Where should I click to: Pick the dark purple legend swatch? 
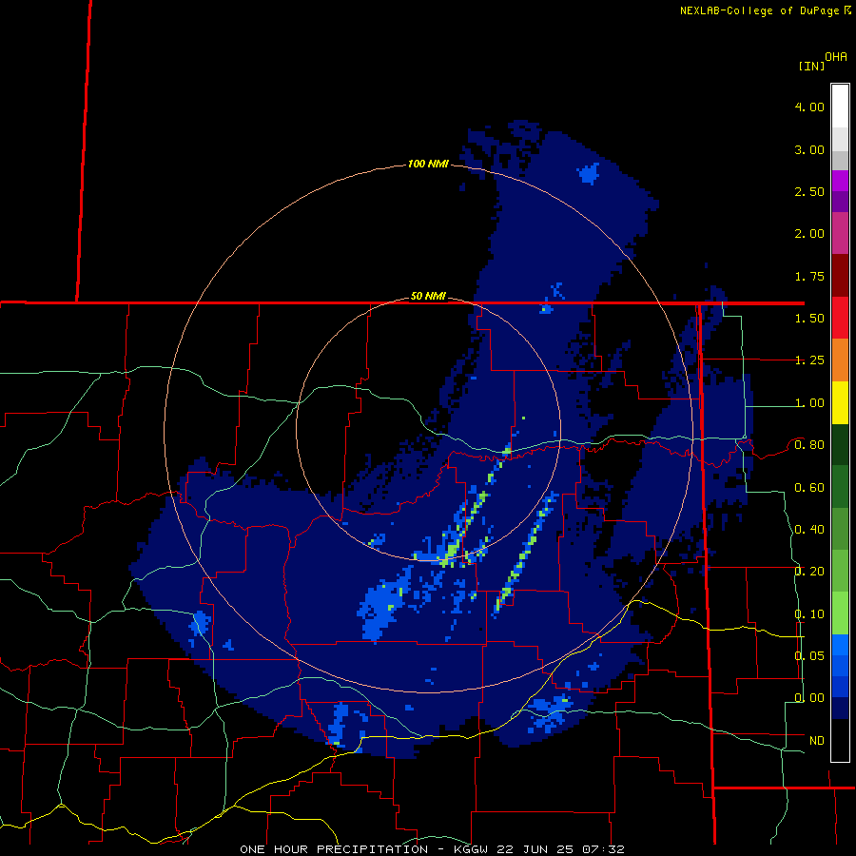(840, 202)
